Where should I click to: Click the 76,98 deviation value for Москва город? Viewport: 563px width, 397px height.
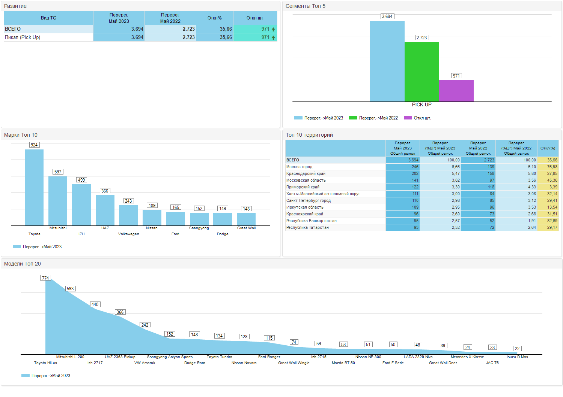pos(552,167)
